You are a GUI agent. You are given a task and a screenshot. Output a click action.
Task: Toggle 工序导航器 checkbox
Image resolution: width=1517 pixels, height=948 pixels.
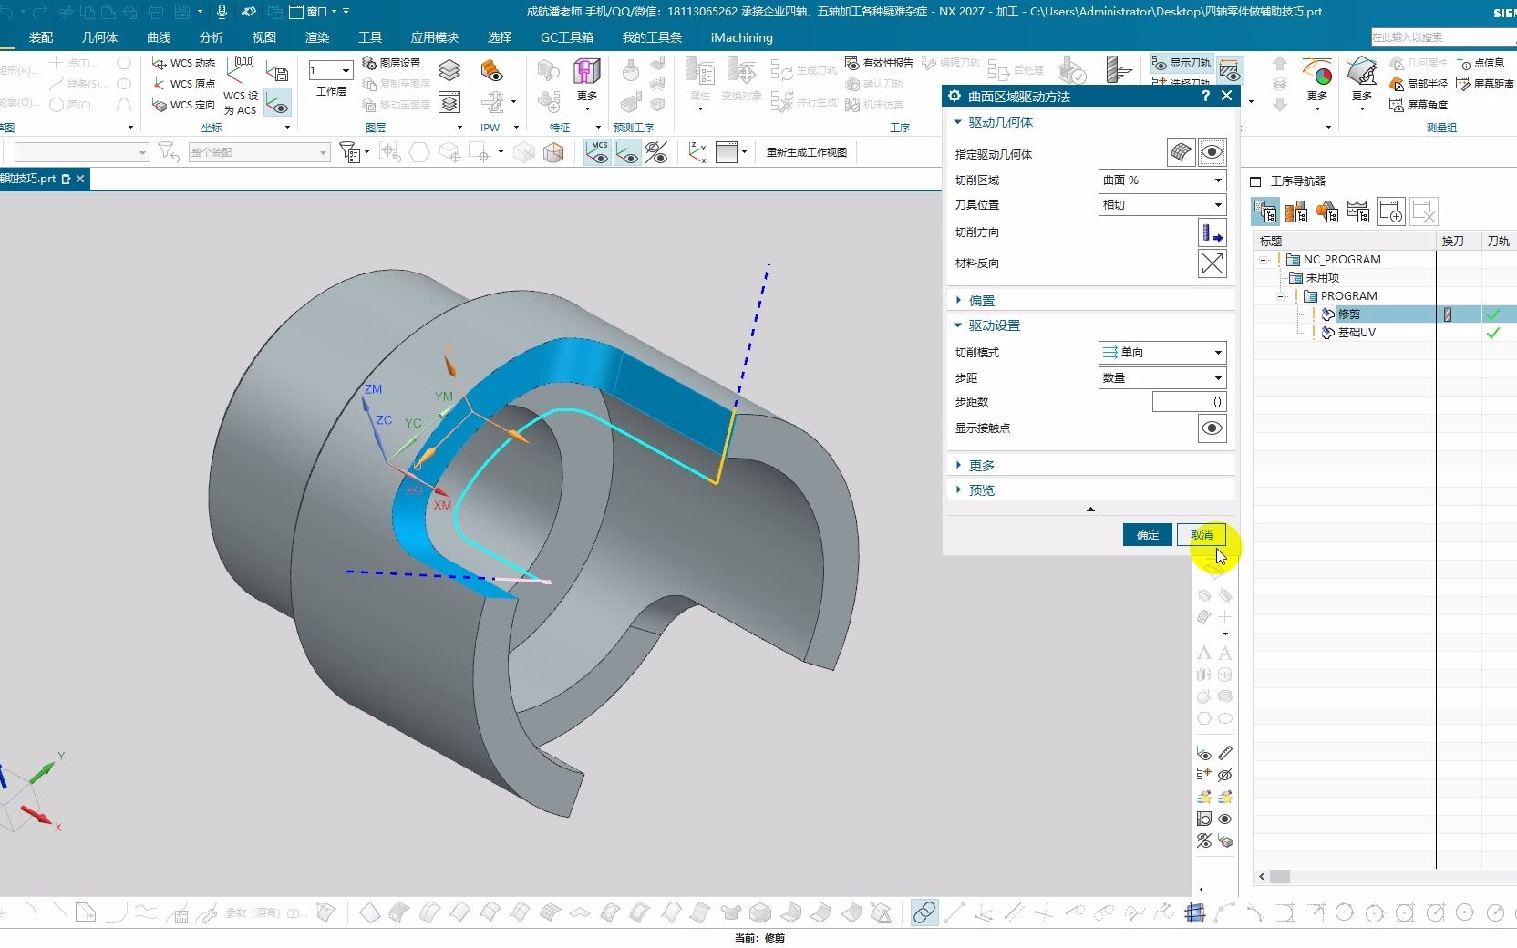[1255, 181]
